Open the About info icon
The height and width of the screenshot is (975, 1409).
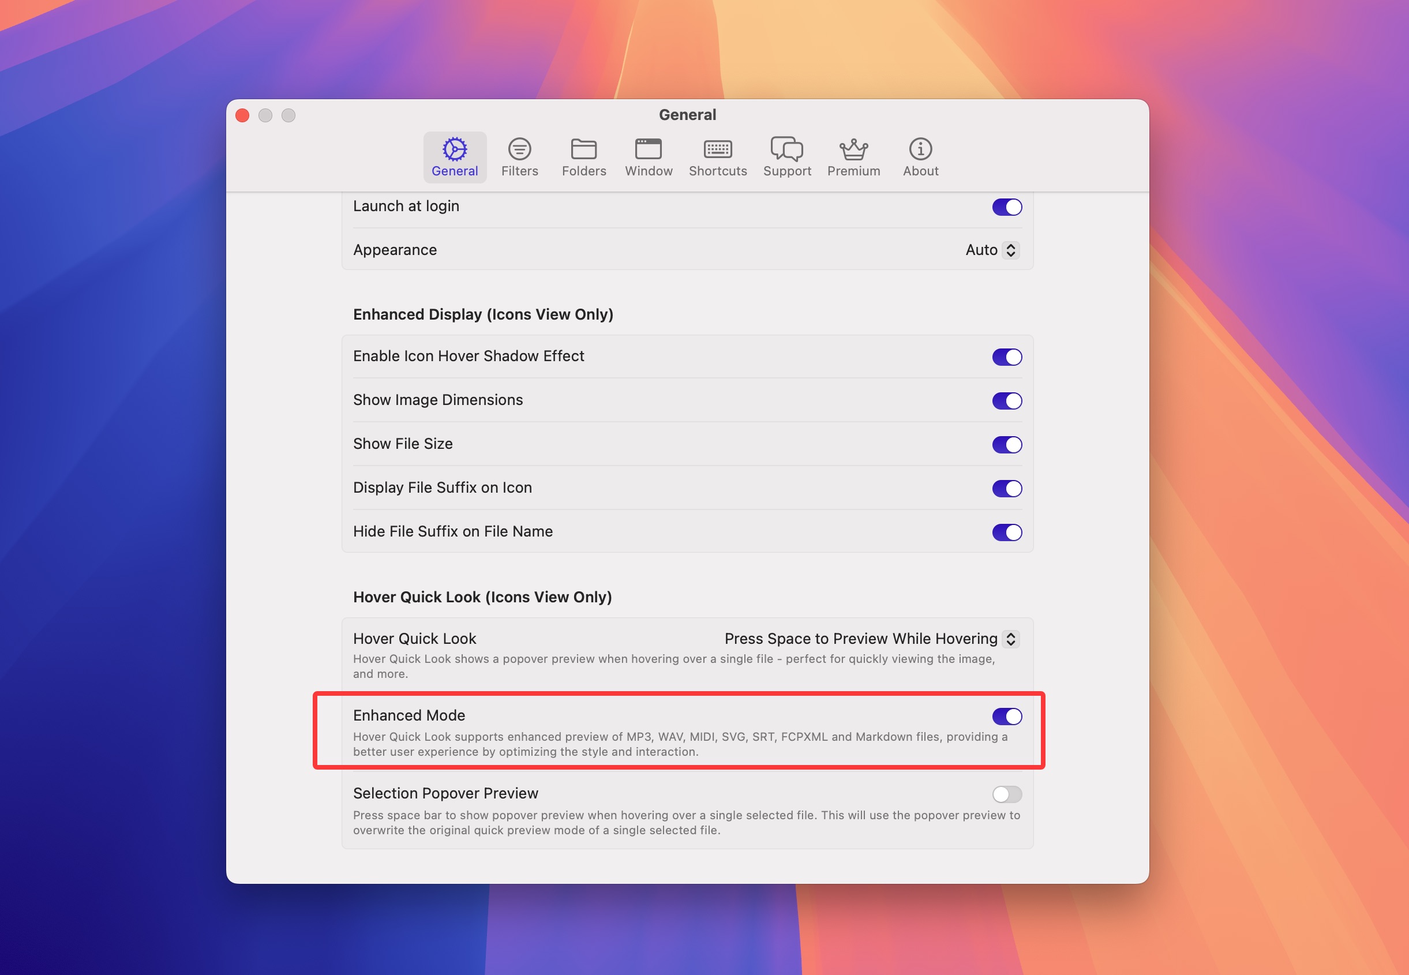click(x=920, y=149)
